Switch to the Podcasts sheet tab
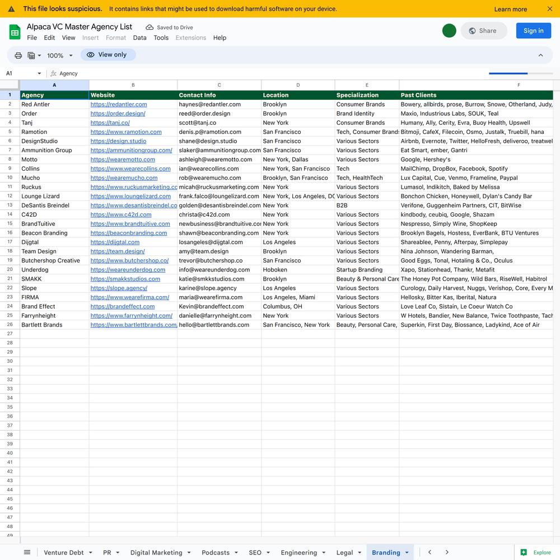Viewport: 560px width, 560px height. click(x=216, y=553)
